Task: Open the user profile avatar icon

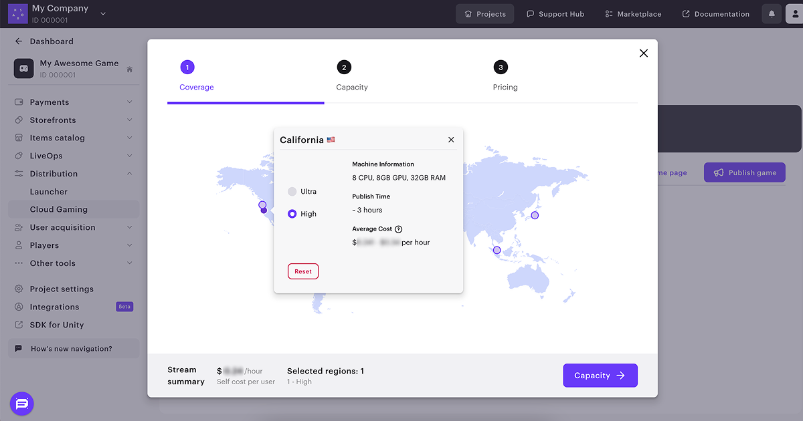Action: click(794, 14)
